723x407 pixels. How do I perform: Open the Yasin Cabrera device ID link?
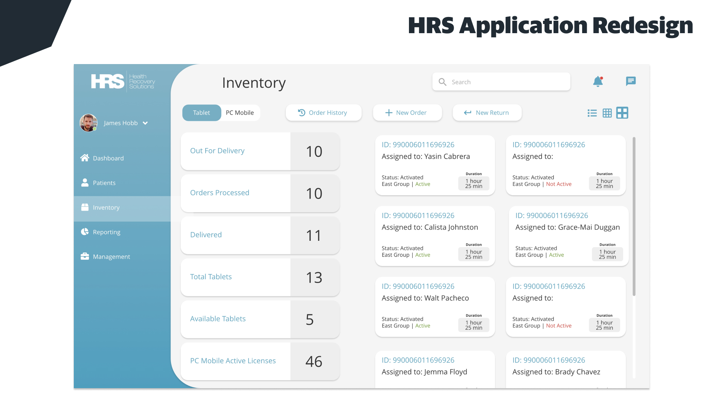pos(418,144)
